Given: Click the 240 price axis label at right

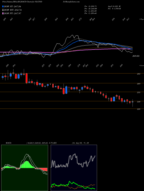Looking at the screenshot, I should pos(139,102).
